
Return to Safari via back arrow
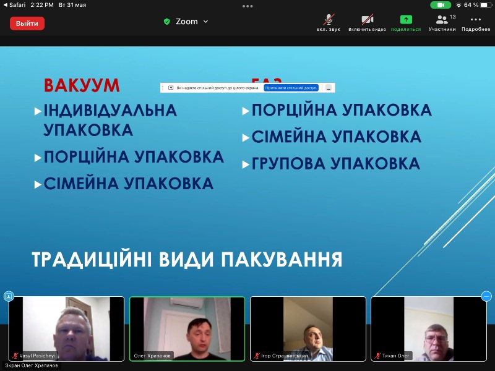pos(14,5)
